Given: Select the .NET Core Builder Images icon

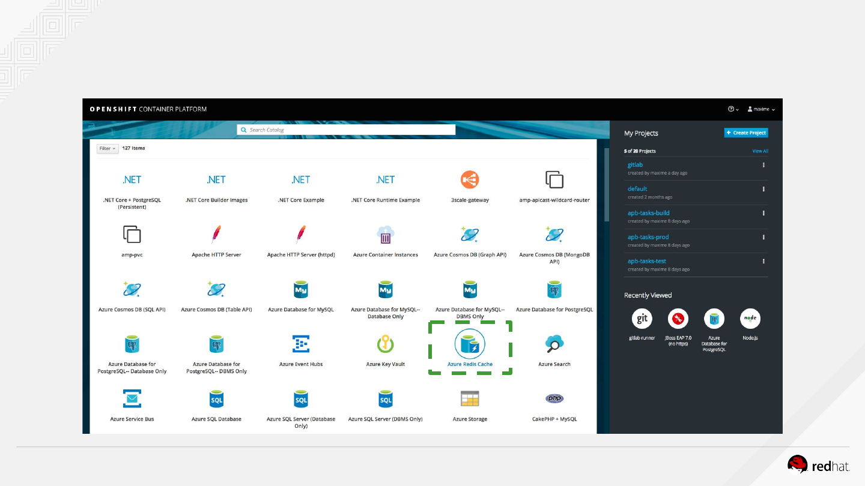Looking at the screenshot, I should (216, 179).
